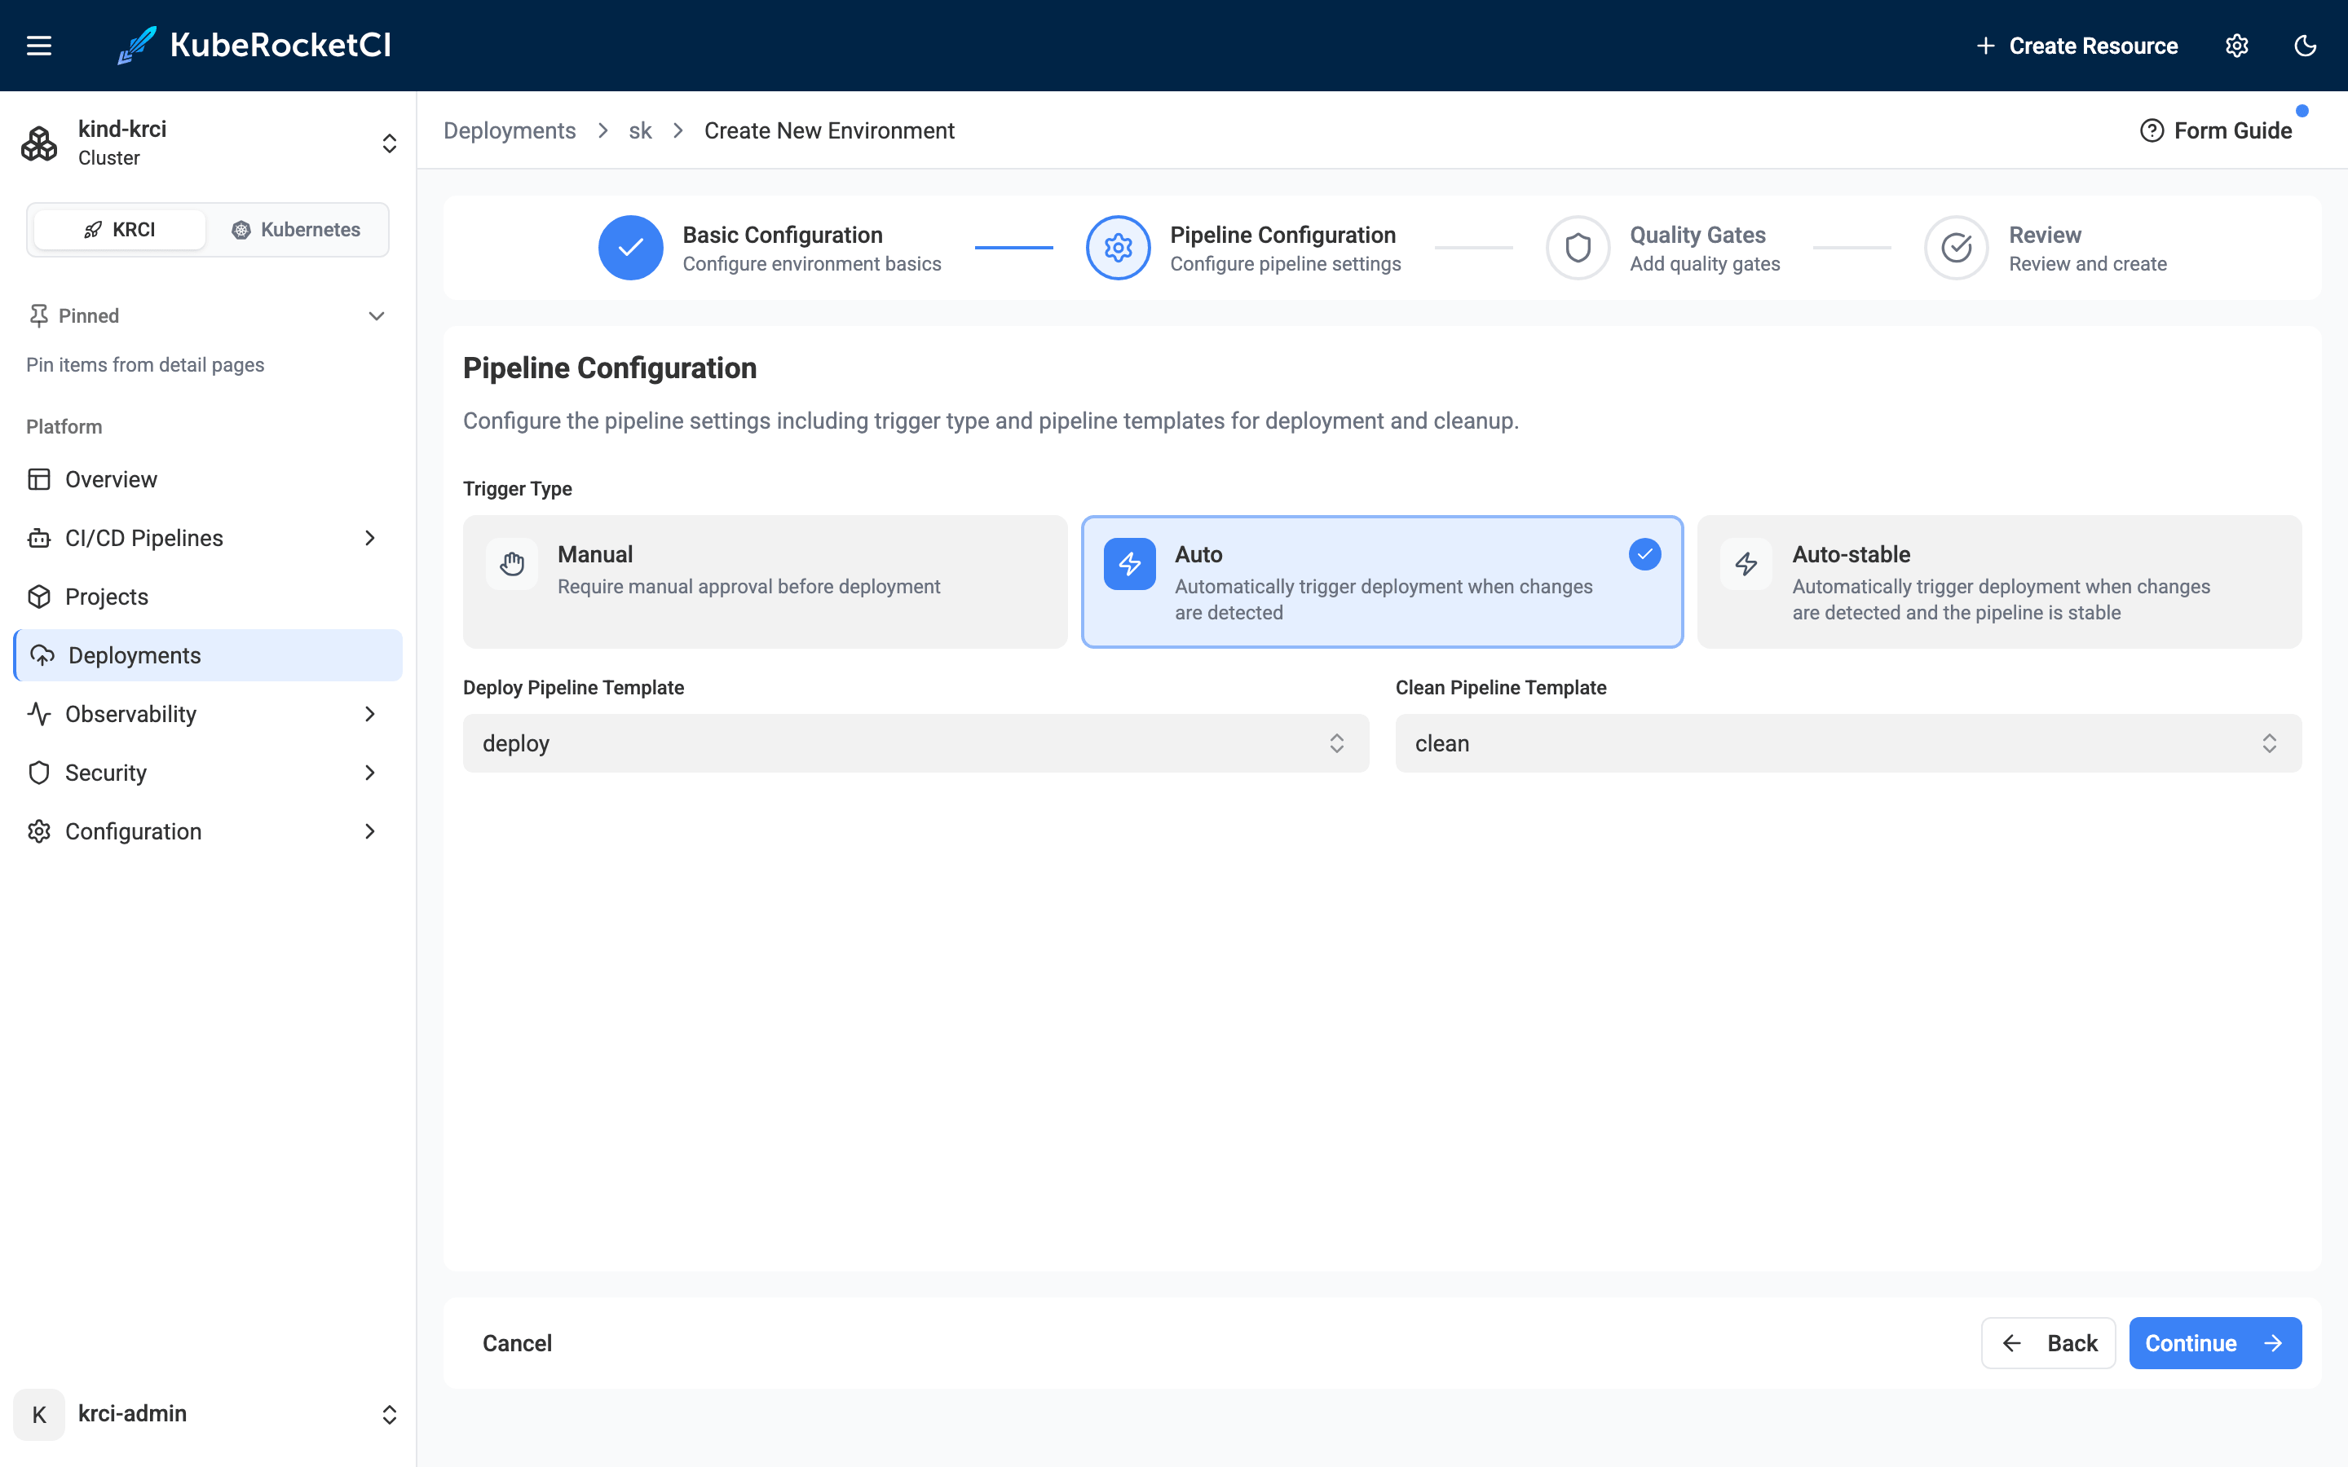The image size is (2348, 1467).
Task: Click the plus icon beside Create Resource
Action: (x=1986, y=46)
